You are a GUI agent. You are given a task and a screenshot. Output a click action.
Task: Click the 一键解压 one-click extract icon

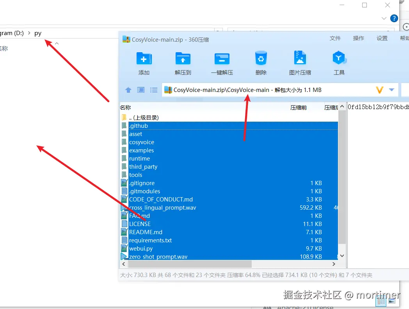click(222, 58)
